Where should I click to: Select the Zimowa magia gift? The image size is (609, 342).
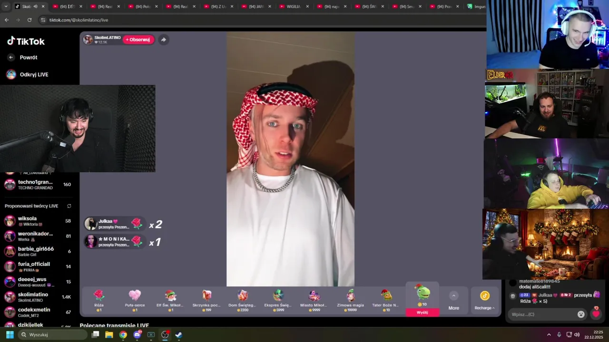[350, 300]
